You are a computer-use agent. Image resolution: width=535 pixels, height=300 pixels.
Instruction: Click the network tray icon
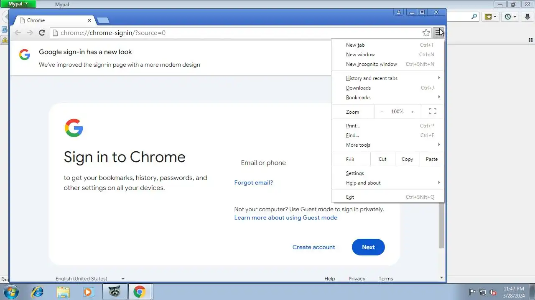point(483,292)
